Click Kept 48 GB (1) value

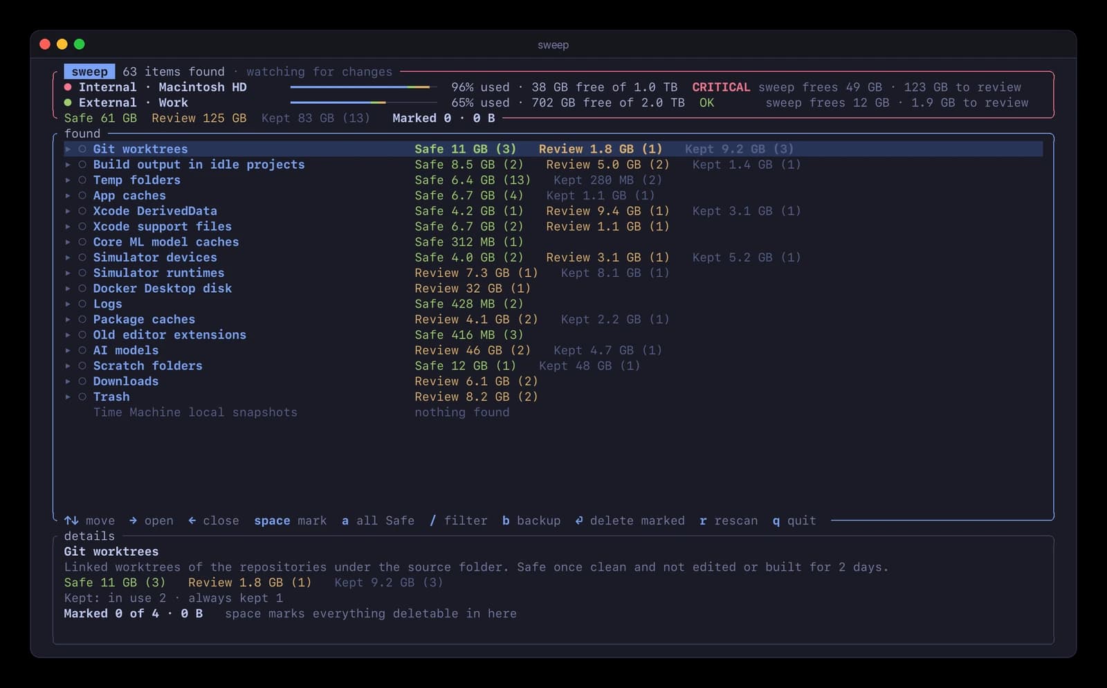(589, 365)
